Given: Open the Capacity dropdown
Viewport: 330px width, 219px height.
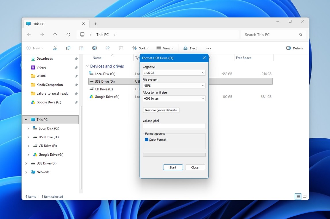Looking at the screenshot, I should (x=174, y=73).
